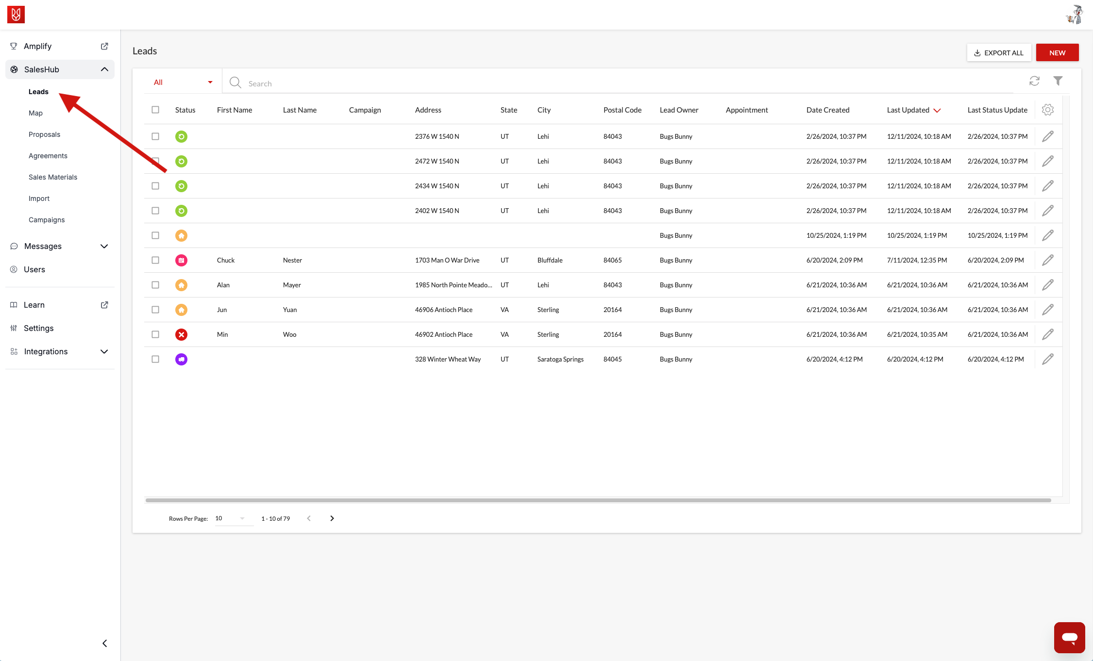1093x661 pixels.
Task: Open Import in the sidebar
Action: 39,198
